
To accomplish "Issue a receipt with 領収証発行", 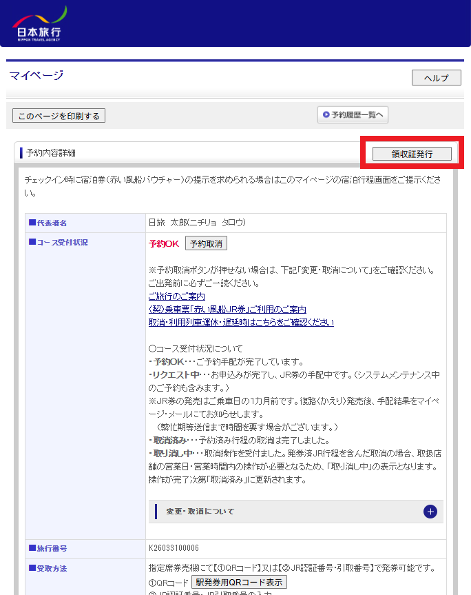I will [412, 154].
